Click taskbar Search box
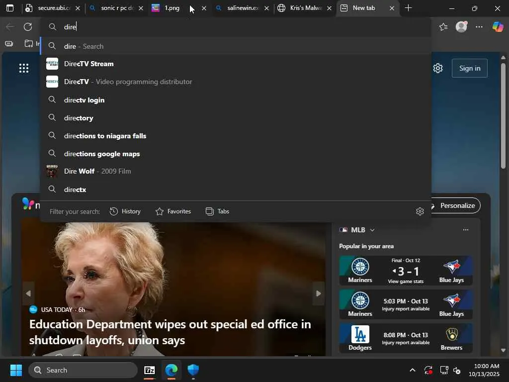 (x=83, y=370)
